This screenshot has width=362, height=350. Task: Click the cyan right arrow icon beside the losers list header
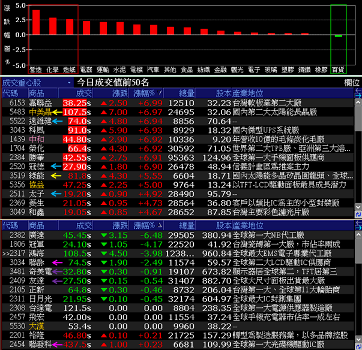coord(358,228)
